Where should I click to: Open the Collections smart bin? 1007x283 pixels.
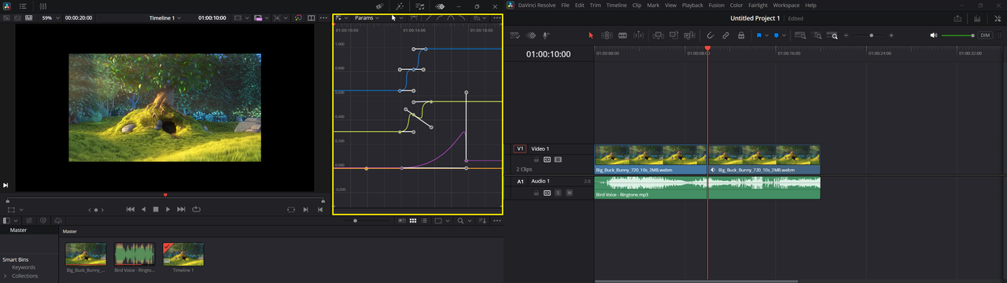[x=24, y=276]
